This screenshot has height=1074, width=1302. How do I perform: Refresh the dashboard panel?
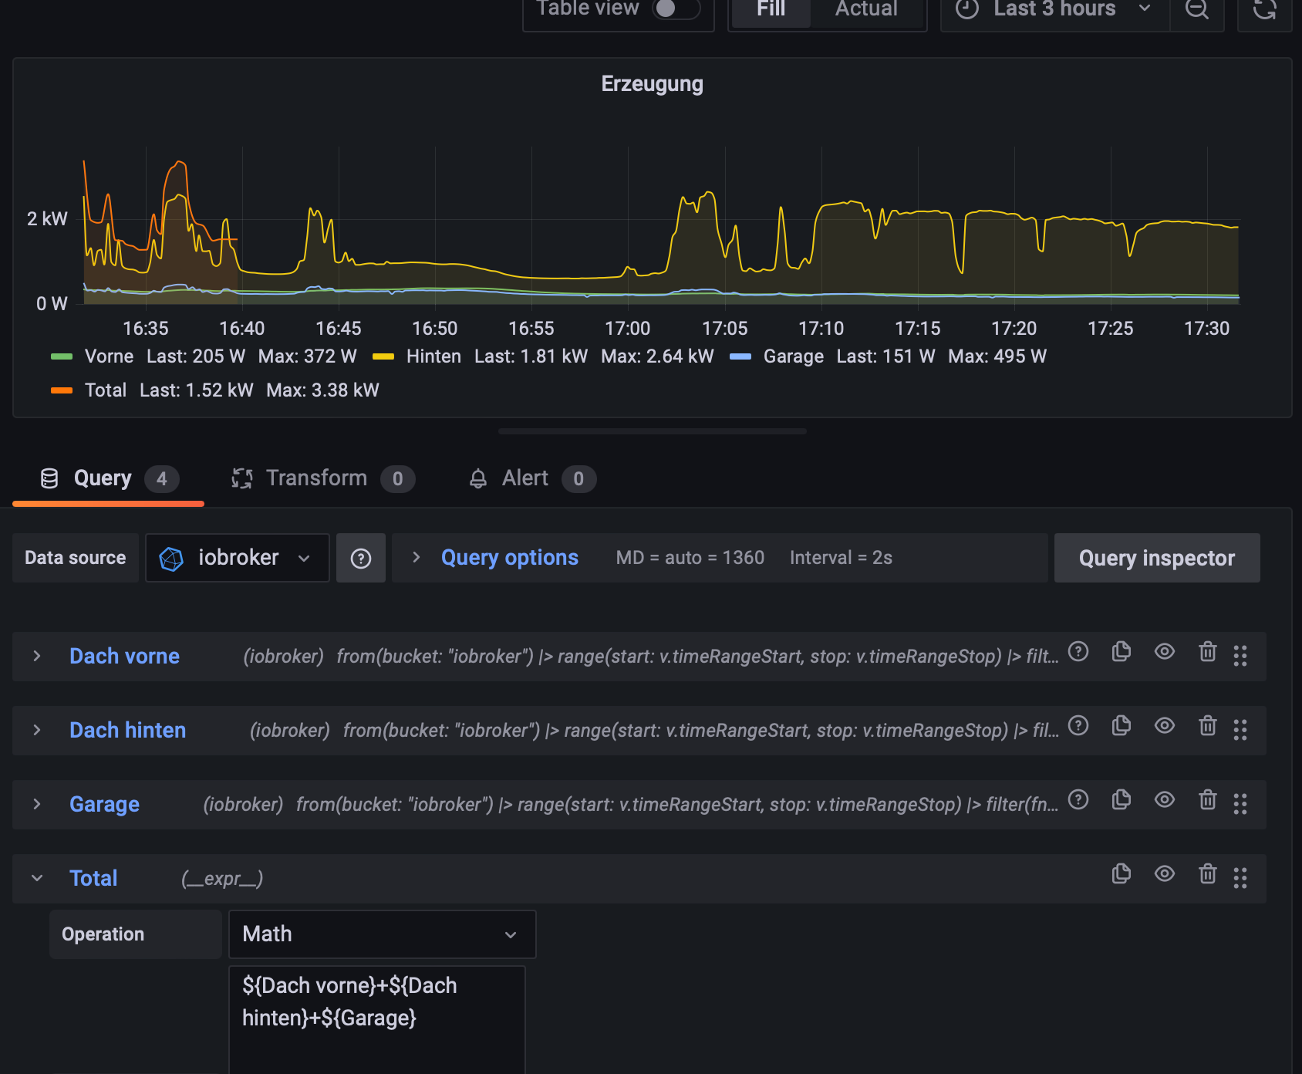pyautogui.click(x=1264, y=10)
